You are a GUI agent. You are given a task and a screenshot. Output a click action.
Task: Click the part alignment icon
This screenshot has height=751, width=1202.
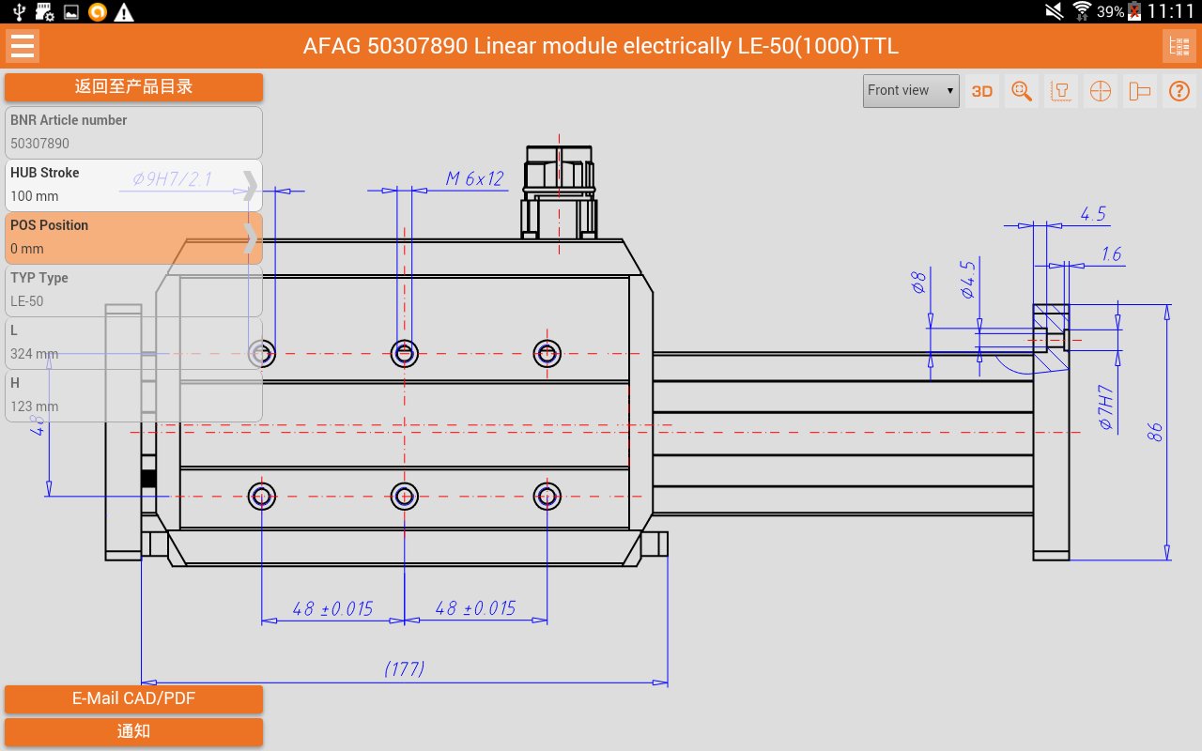click(x=1140, y=91)
